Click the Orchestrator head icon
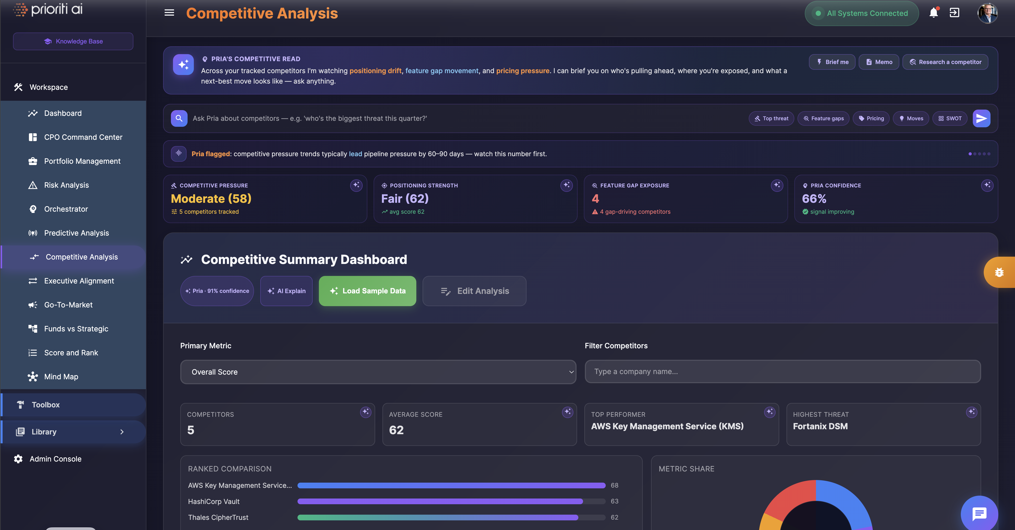The height and width of the screenshot is (530, 1015). tap(33, 209)
